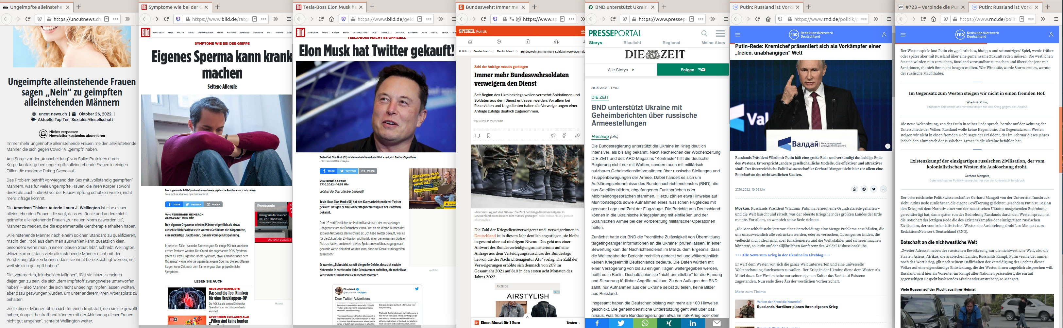This screenshot has height=328, width=1063.
Task: Open Spiegel comments speech-bubble icon
Action: click(x=478, y=135)
